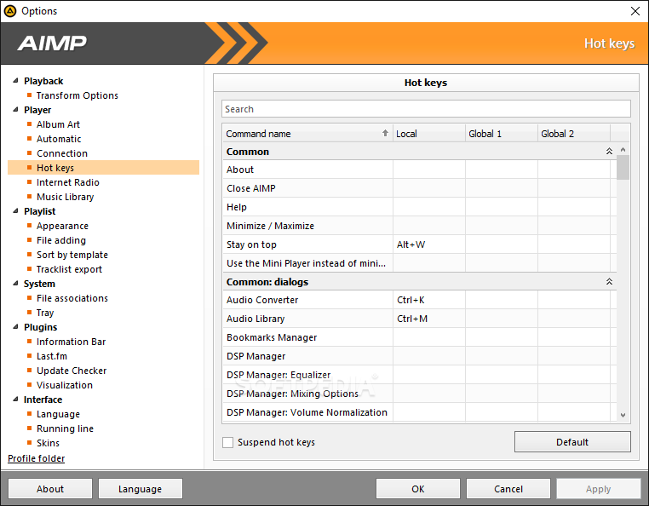Viewport: 649px width, 506px height.
Task: Sort by the Command name column header
Action: (307, 134)
